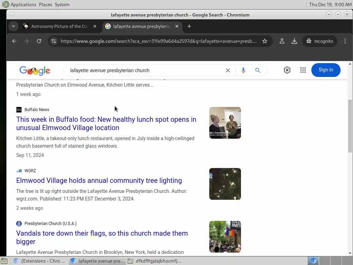
Task: Open the church flags thumbnail image
Action: click(x=225, y=237)
